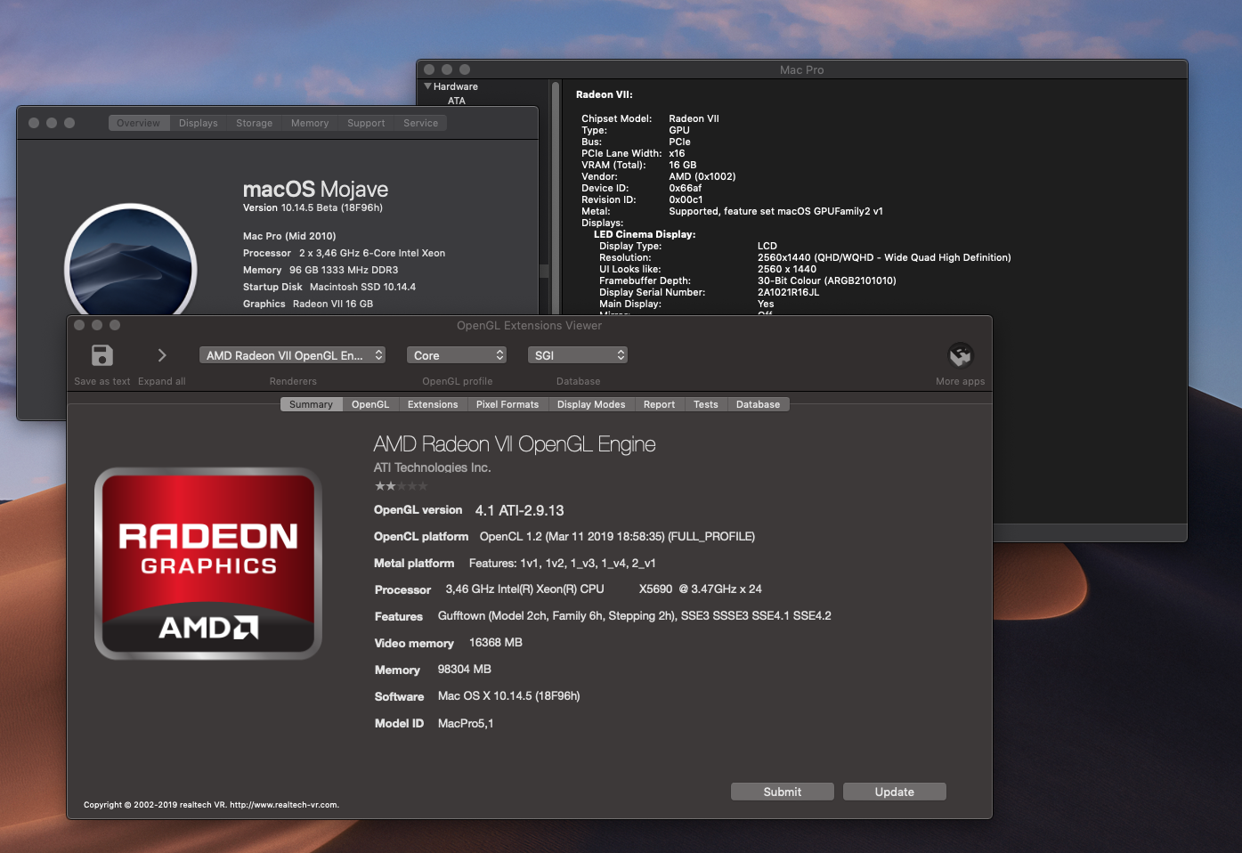The height and width of the screenshot is (853, 1242).
Task: Click the macOS Mojave desert logo
Action: [131, 261]
